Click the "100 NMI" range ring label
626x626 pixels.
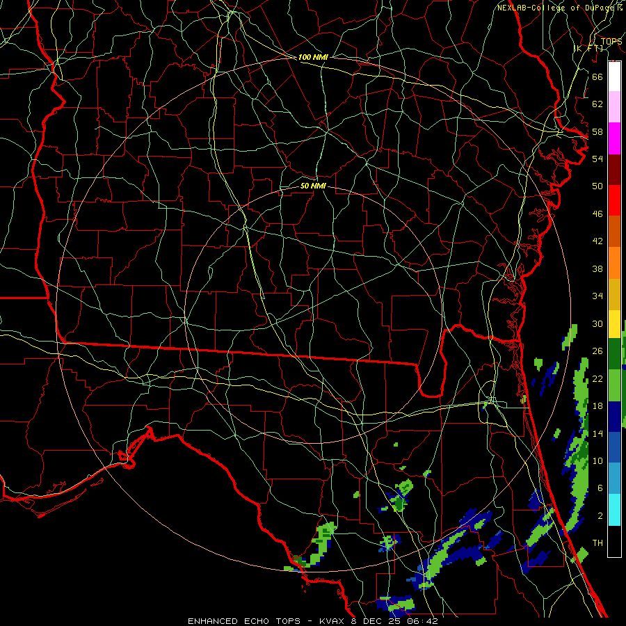tap(313, 58)
